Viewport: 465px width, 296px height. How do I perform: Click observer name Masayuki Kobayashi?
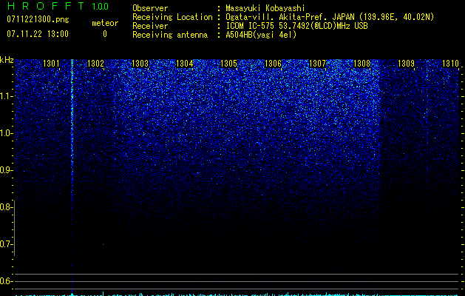[265, 8]
